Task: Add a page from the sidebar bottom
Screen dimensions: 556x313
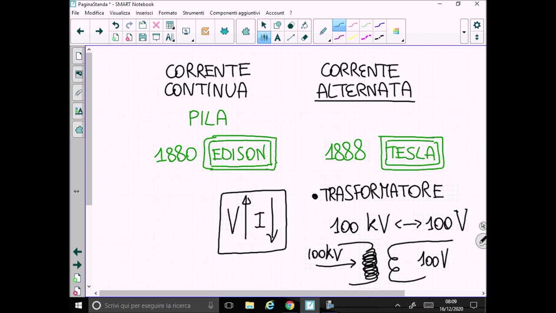Action: pos(77,278)
